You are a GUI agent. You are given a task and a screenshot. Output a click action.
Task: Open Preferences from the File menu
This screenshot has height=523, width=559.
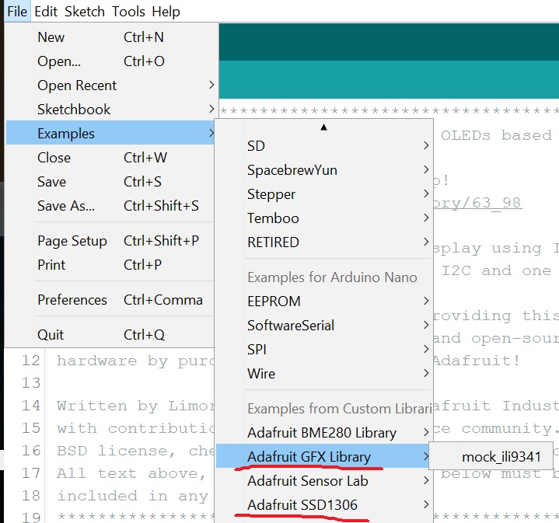(x=72, y=300)
